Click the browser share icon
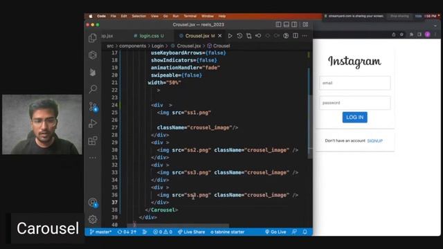Viewport: 443px width, 249px height. point(394,35)
